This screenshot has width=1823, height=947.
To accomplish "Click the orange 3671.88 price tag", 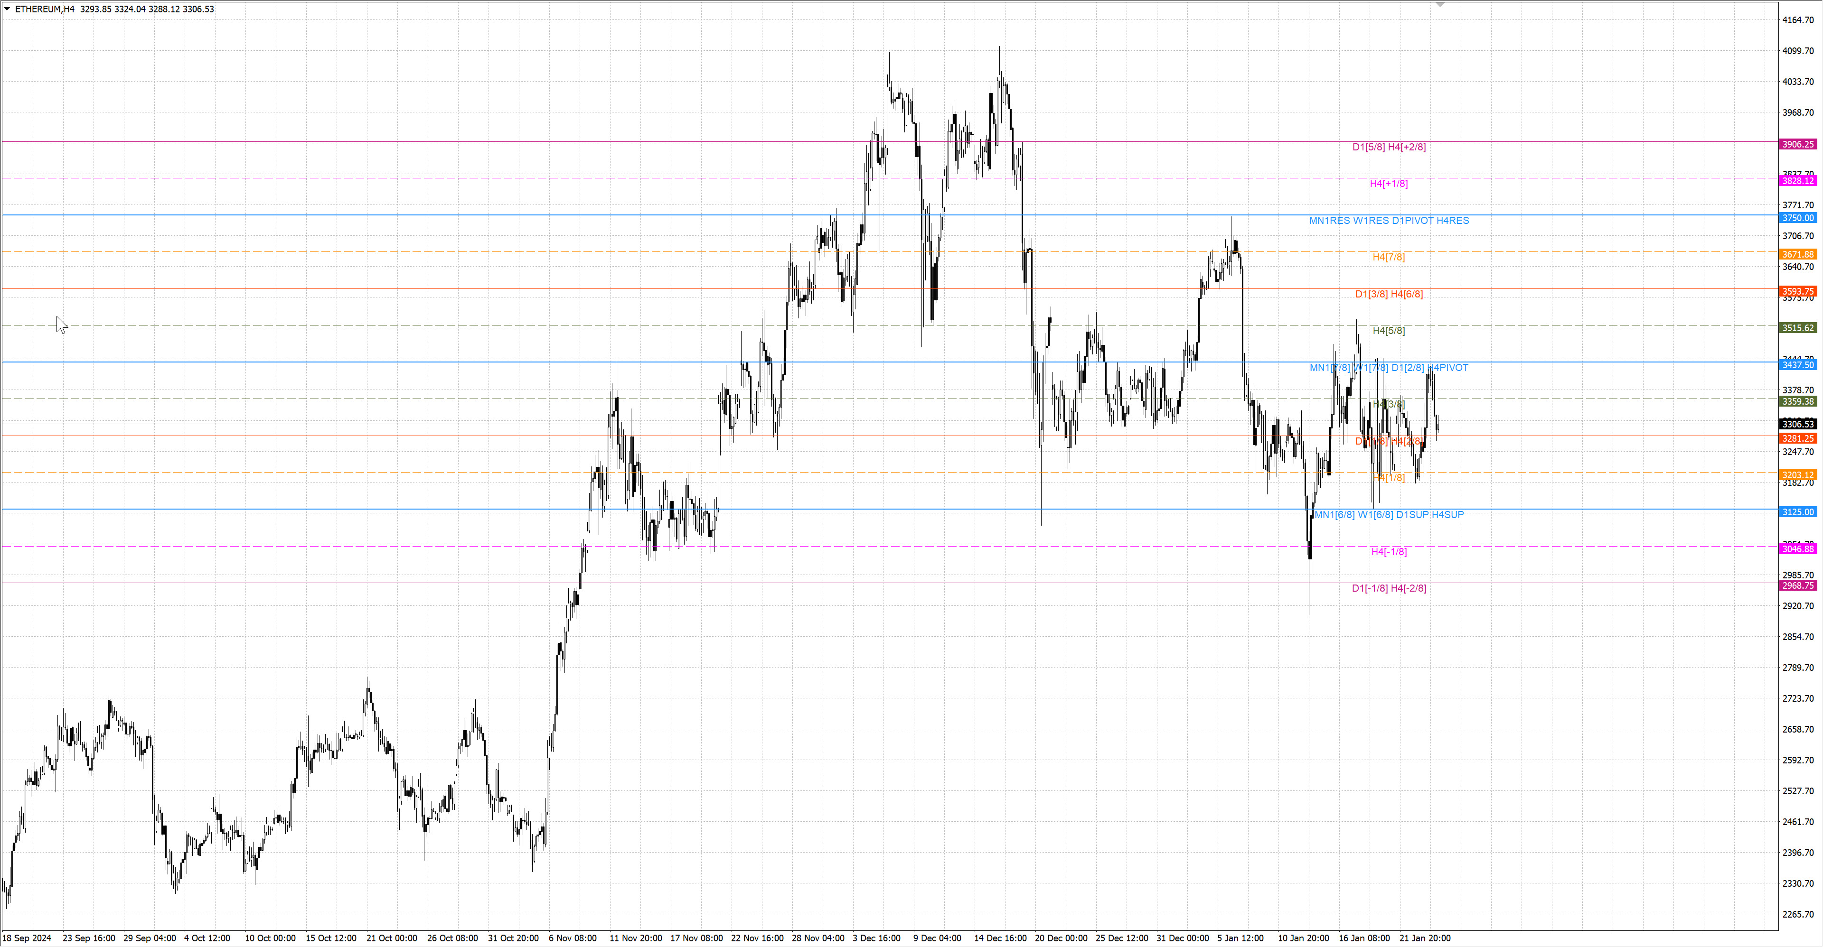I will point(1797,255).
